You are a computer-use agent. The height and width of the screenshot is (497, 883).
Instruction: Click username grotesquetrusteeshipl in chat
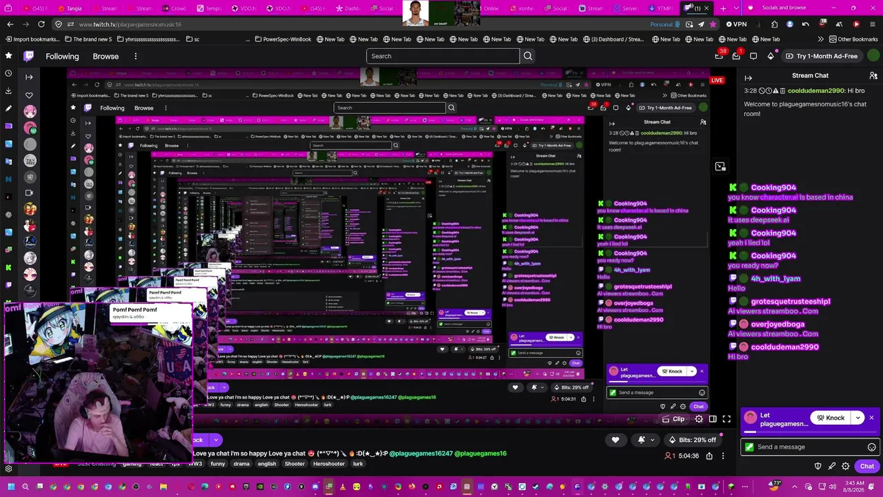point(791,302)
